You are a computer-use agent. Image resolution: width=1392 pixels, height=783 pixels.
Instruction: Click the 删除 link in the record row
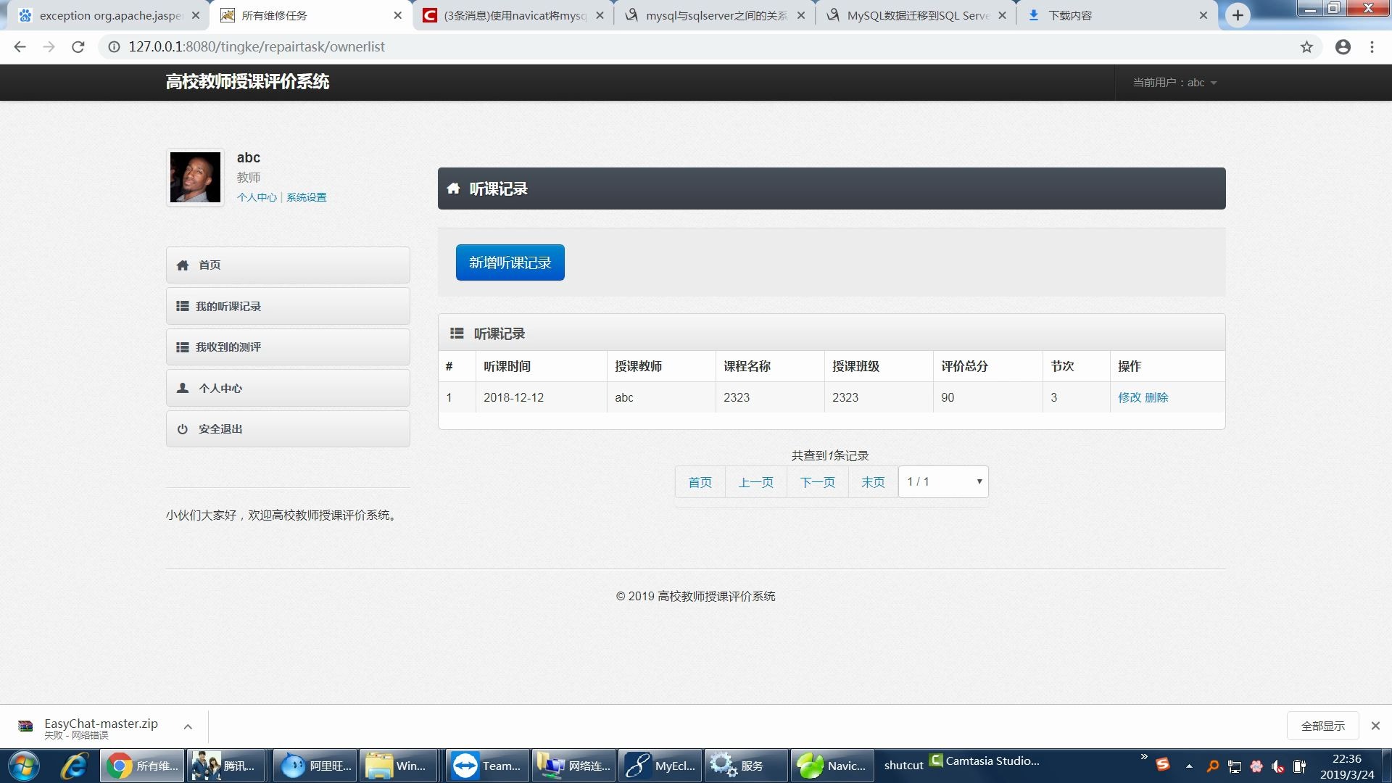click(x=1158, y=397)
